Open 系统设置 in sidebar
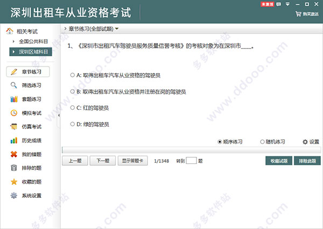323x229 pixels. [x=32, y=196]
